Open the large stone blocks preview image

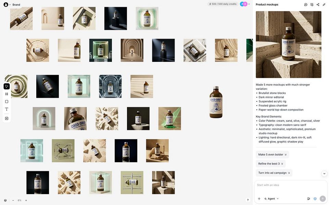[289, 45]
